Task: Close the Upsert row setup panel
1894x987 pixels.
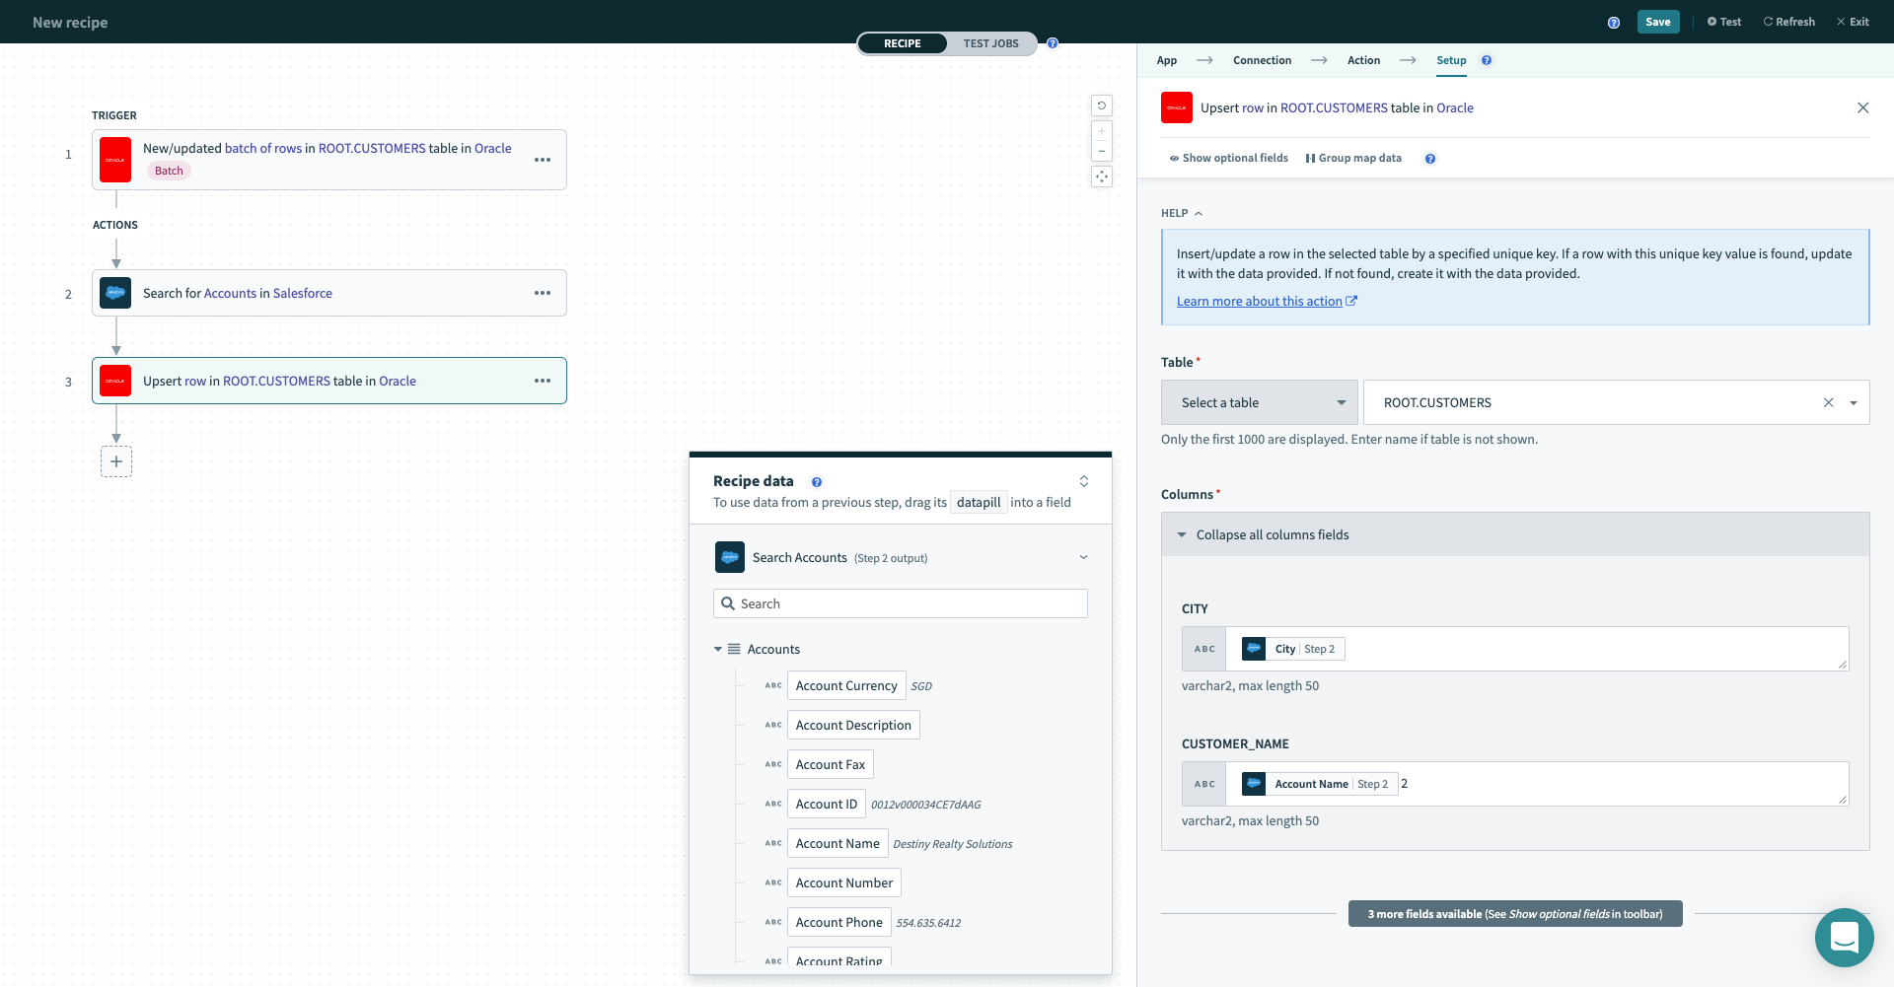Action: (x=1862, y=107)
